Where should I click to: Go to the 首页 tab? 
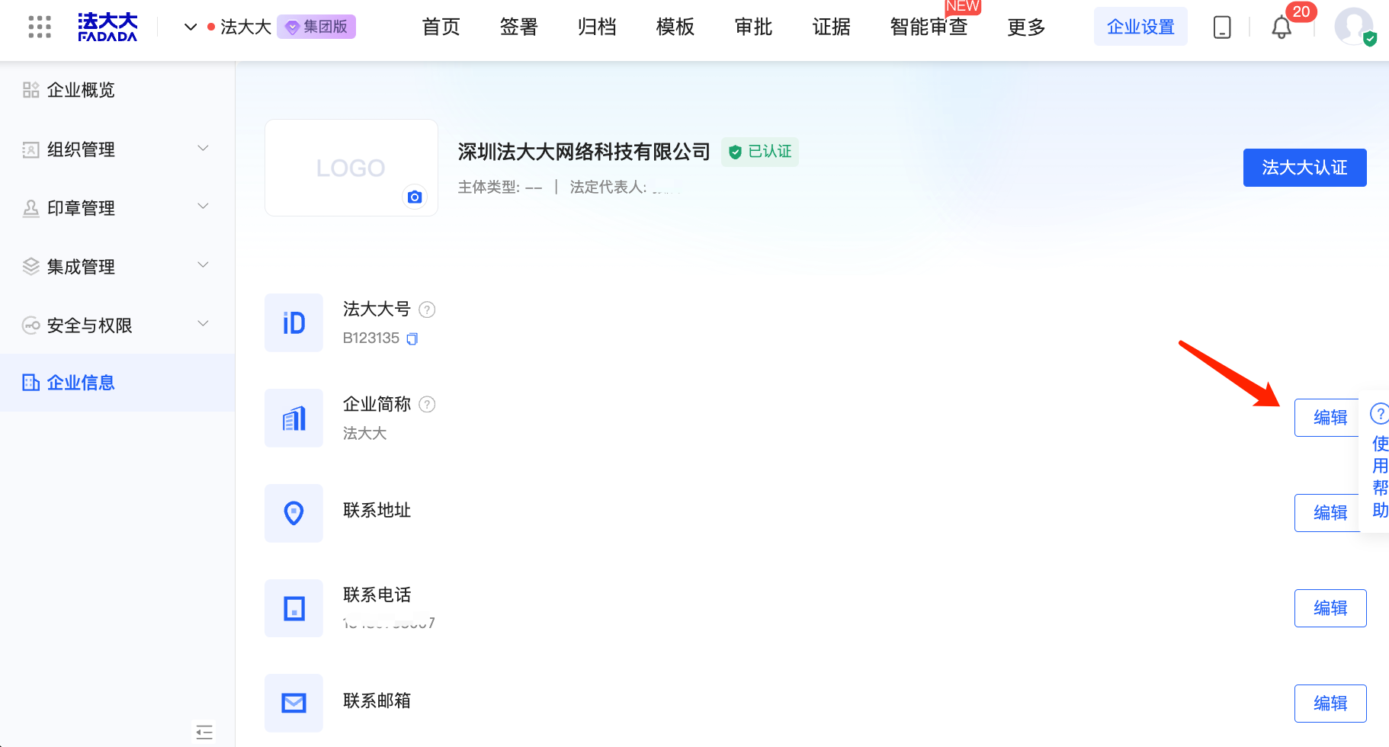pyautogui.click(x=441, y=27)
